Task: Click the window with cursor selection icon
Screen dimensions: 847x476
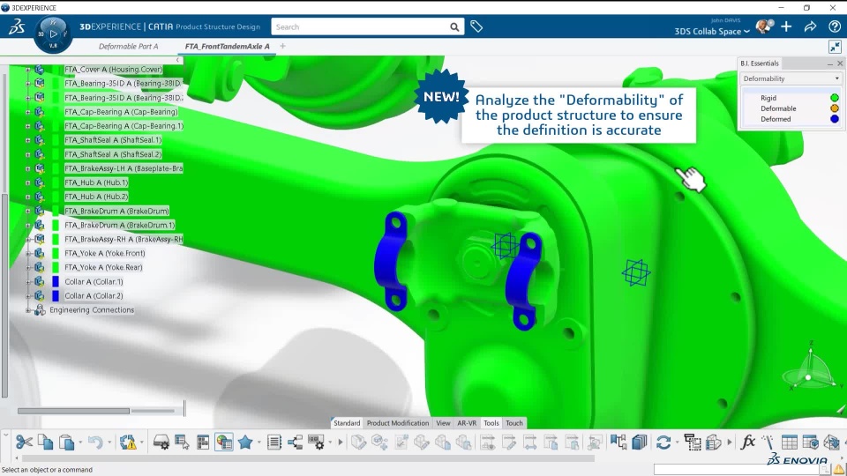Action: (182, 443)
